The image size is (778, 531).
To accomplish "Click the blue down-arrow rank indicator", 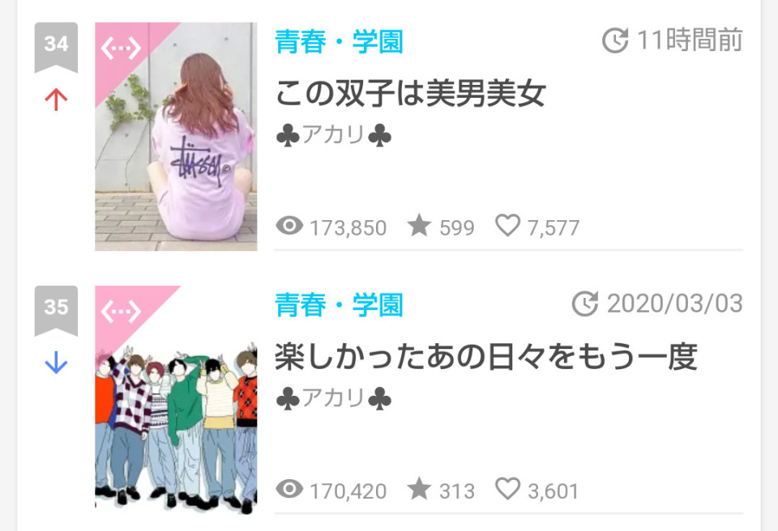I will tap(56, 363).
